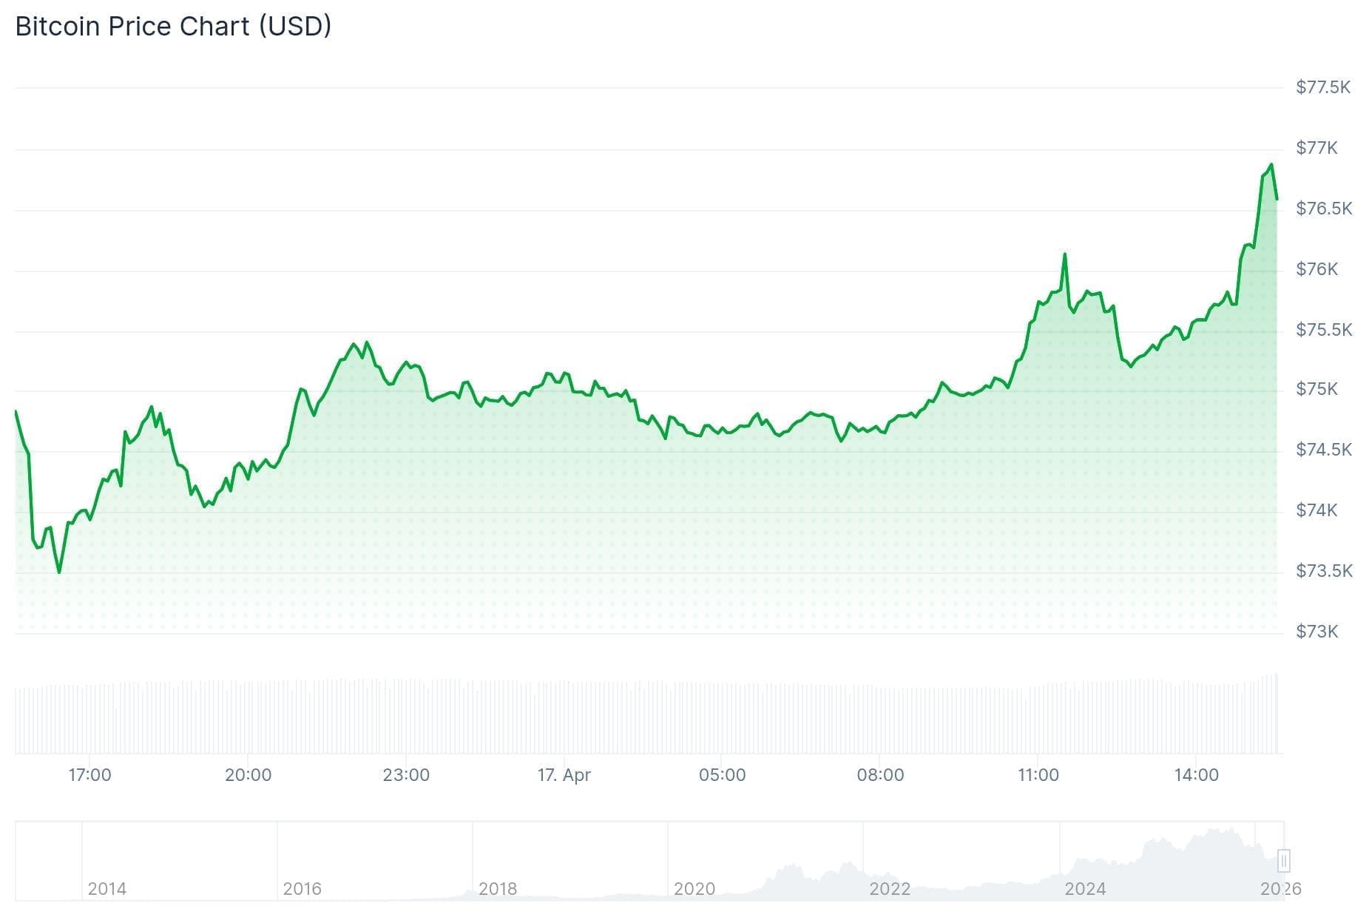This screenshot has height=923, width=1369.
Task: Click 2024 in the navigator timeline
Action: (1085, 889)
